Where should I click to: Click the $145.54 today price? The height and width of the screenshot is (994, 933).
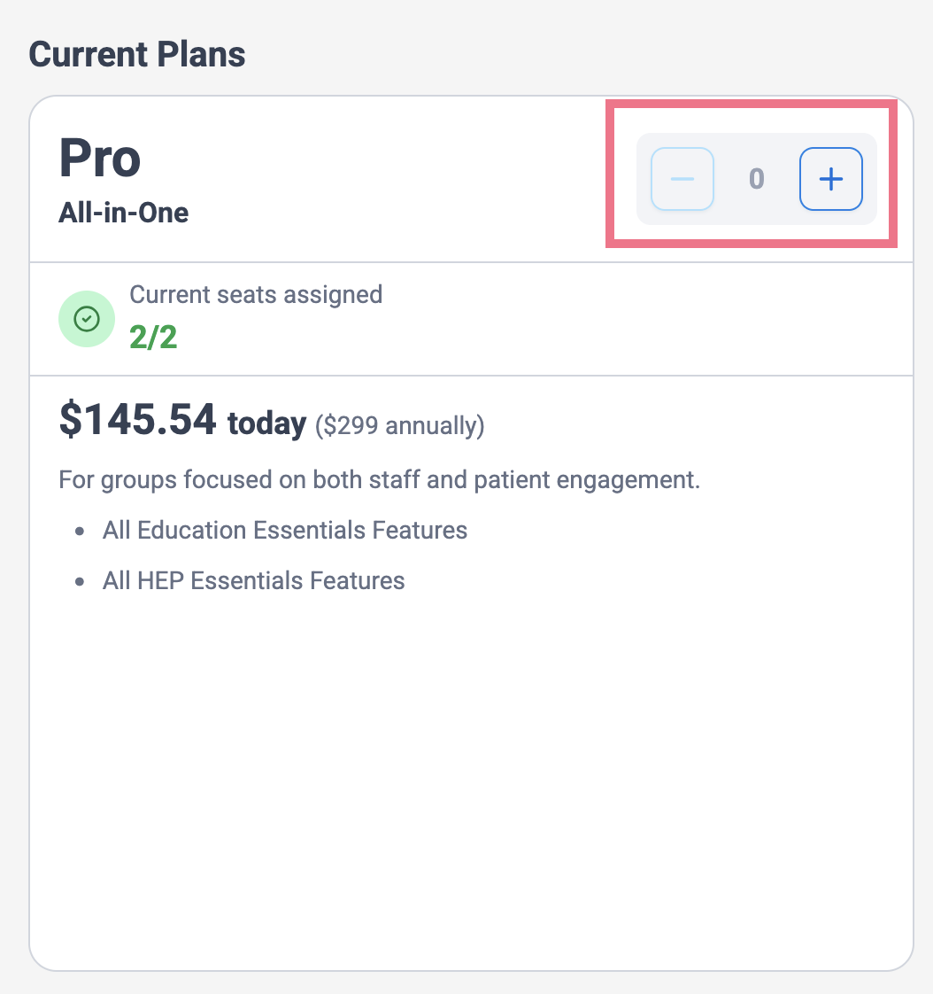click(182, 420)
